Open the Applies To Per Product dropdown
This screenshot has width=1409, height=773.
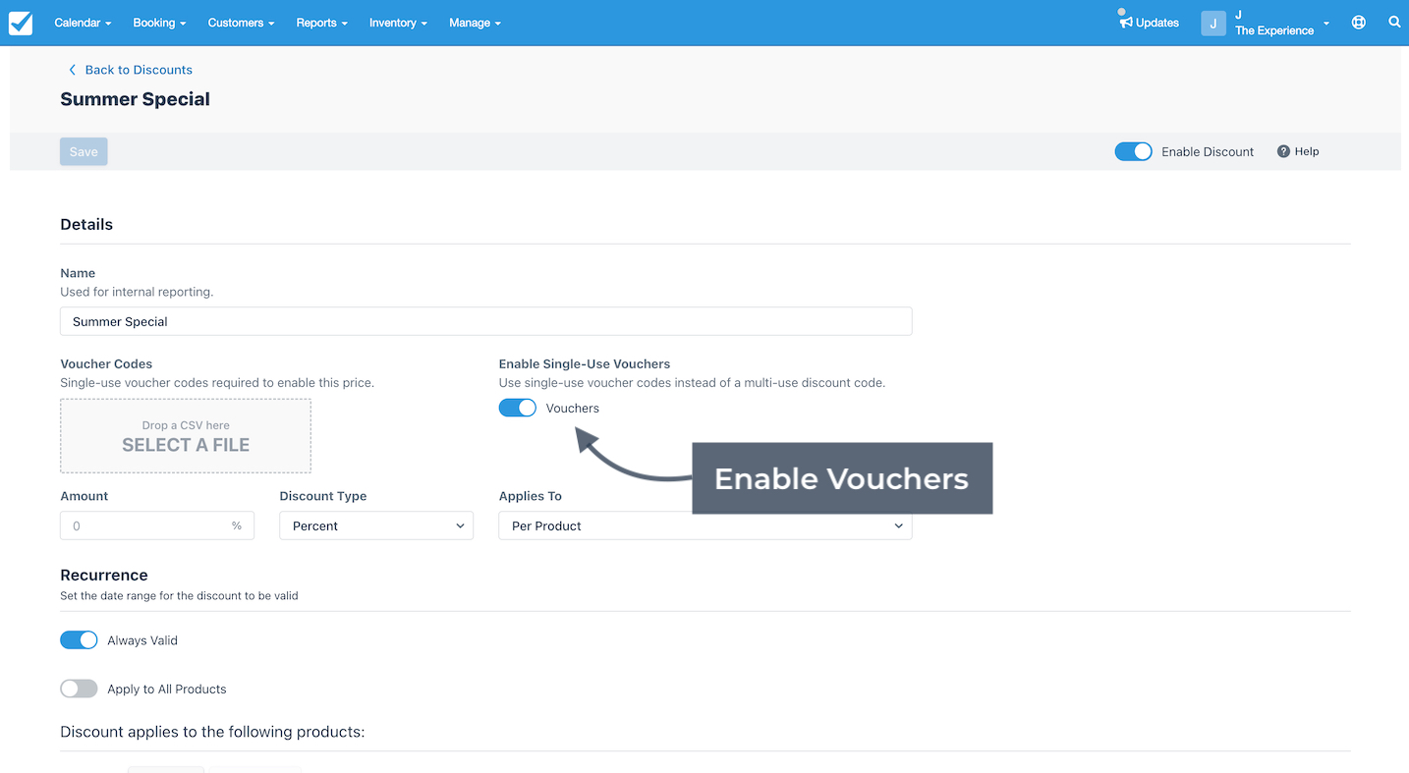[705, 525]
